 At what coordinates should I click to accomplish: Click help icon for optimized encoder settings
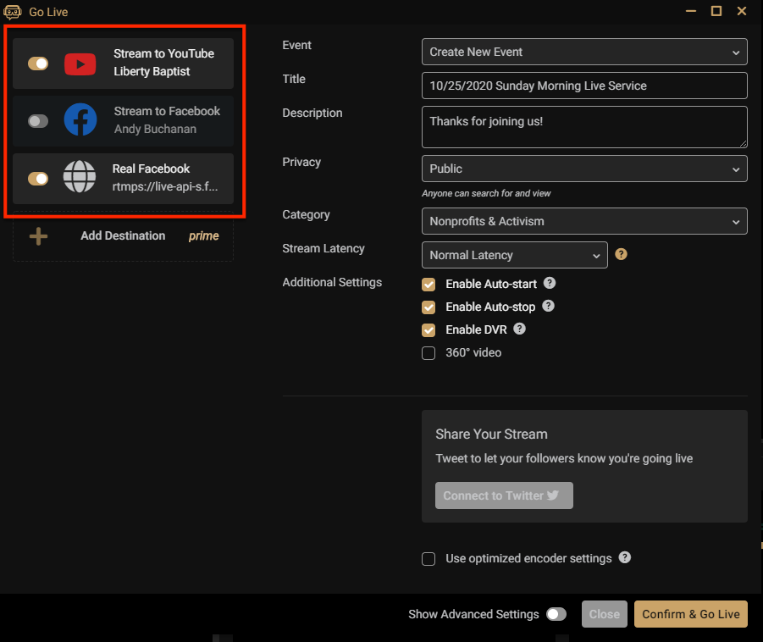click(x=625, y=557)
